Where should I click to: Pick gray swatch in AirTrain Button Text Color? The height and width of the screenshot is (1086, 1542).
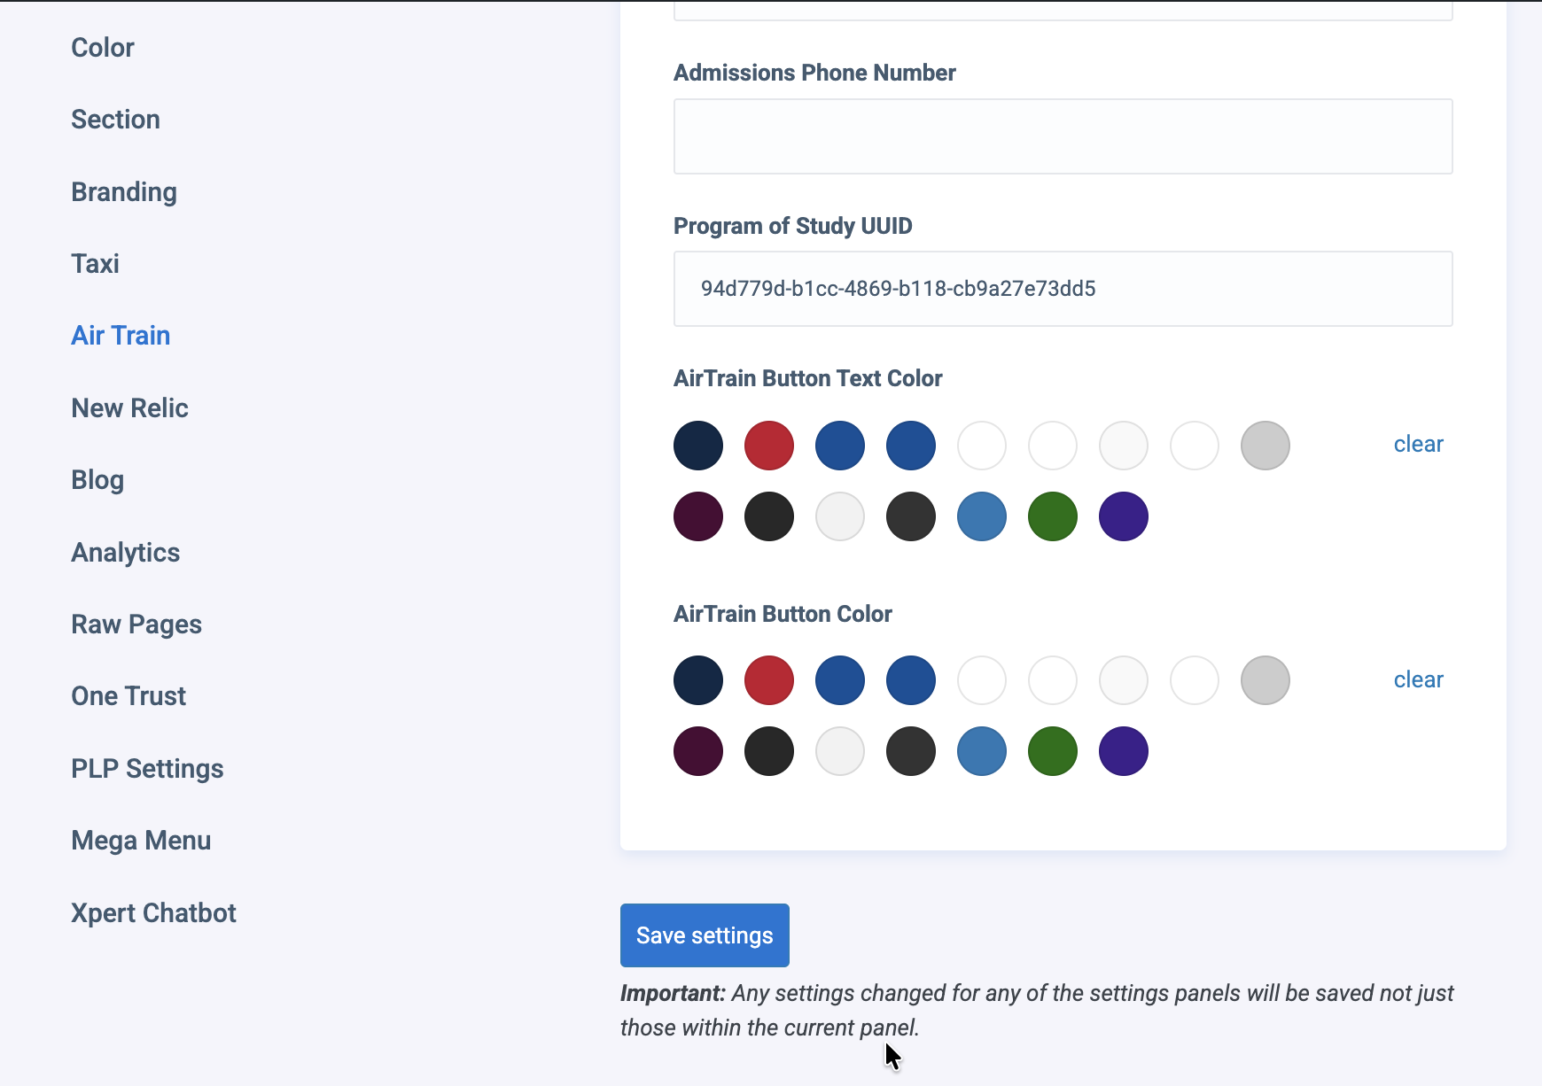tap(1266, 446)
